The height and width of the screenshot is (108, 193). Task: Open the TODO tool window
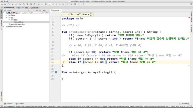click(x=19, y=103)
